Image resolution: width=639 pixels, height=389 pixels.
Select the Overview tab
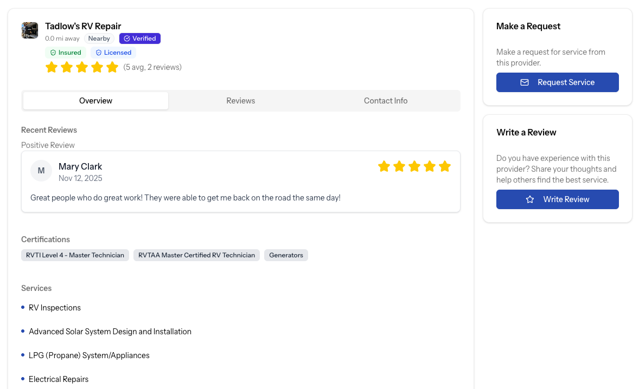pos(95,101)
